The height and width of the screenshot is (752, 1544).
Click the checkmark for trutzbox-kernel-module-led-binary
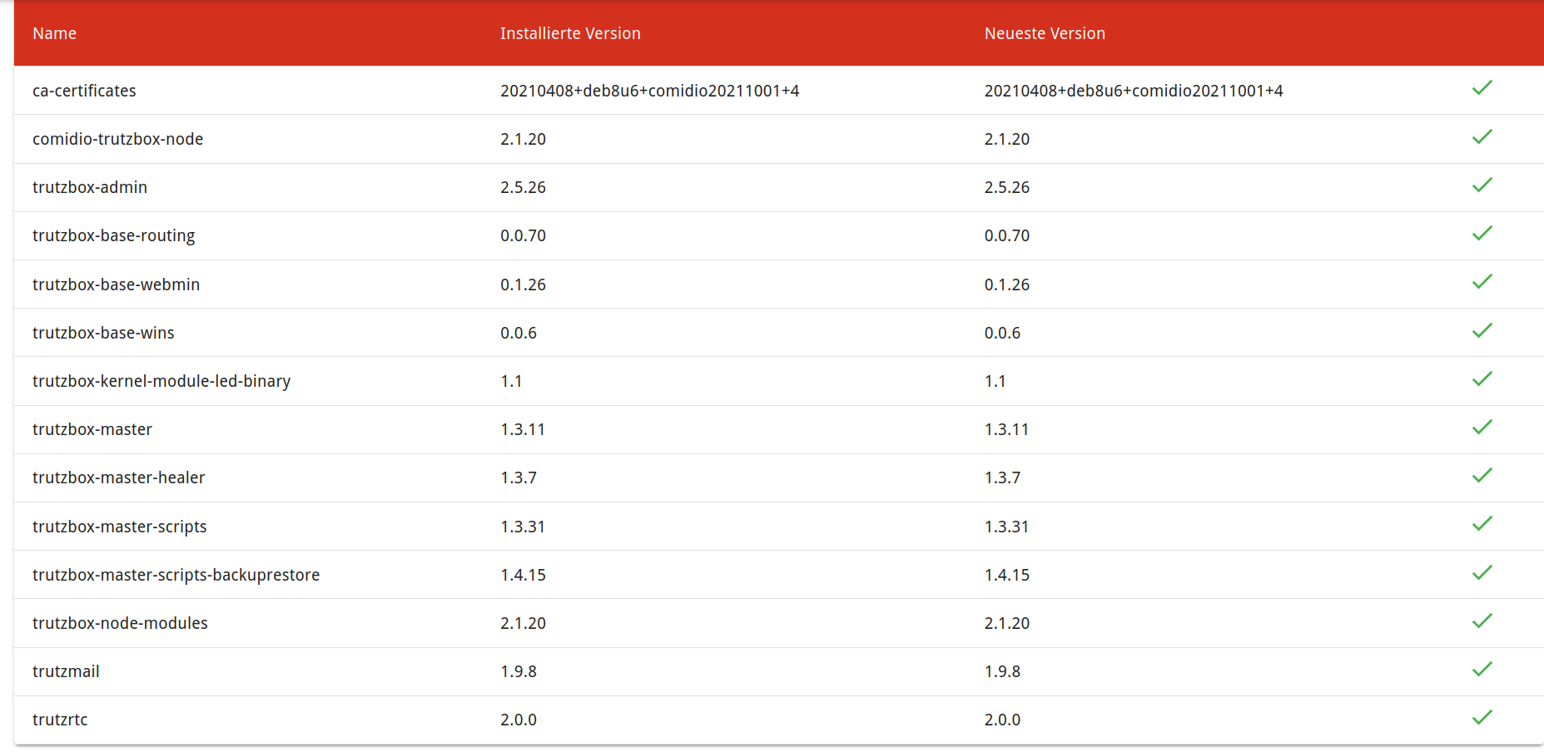(1482, 378)
